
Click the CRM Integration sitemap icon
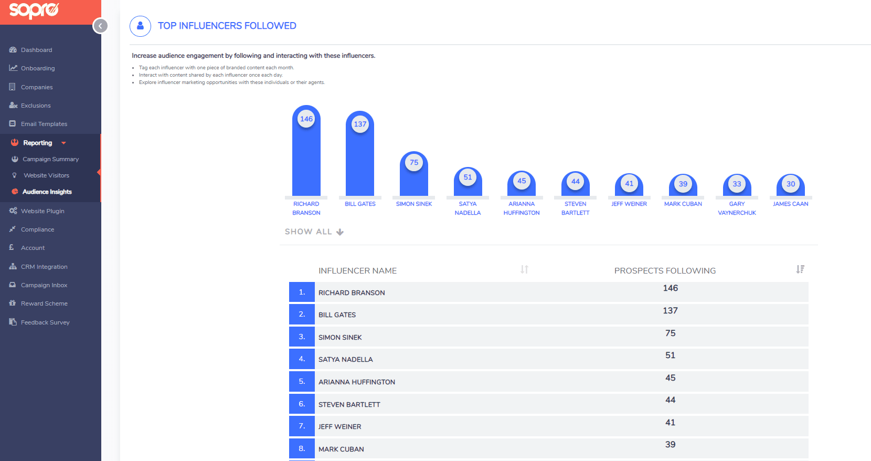13,266
